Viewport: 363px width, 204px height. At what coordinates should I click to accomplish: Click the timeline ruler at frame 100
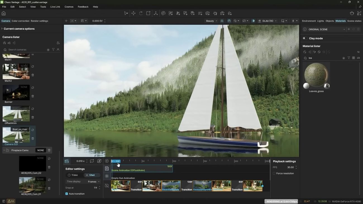pos(173,161)
